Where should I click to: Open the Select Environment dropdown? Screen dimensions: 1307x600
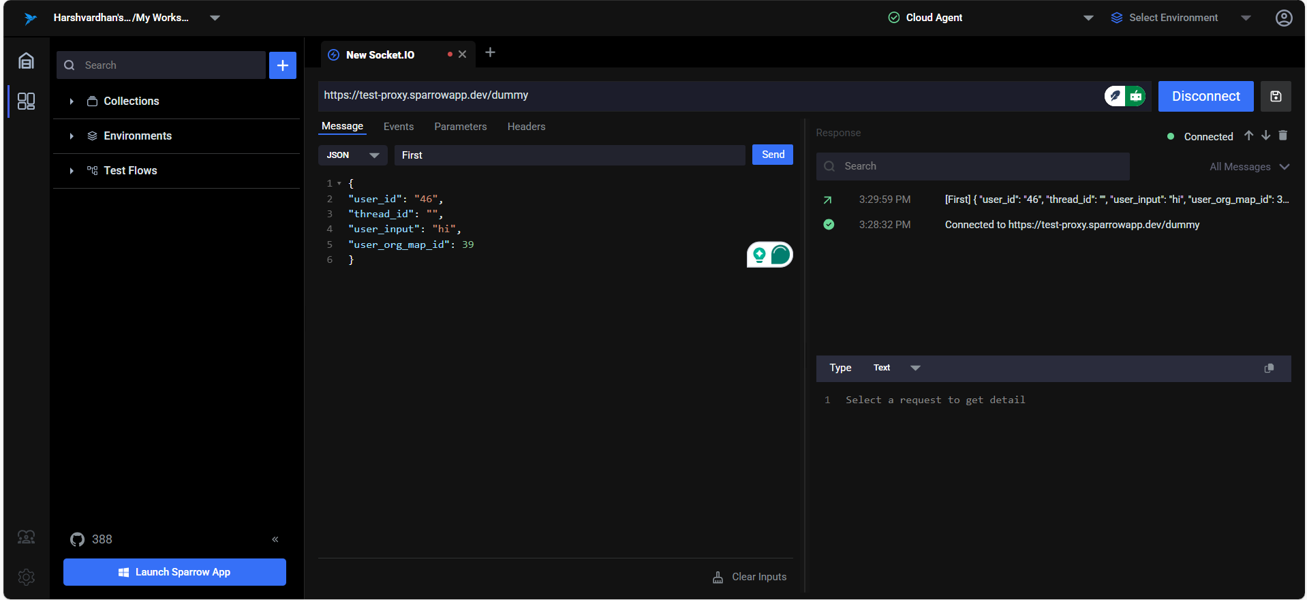(1246, 18)
